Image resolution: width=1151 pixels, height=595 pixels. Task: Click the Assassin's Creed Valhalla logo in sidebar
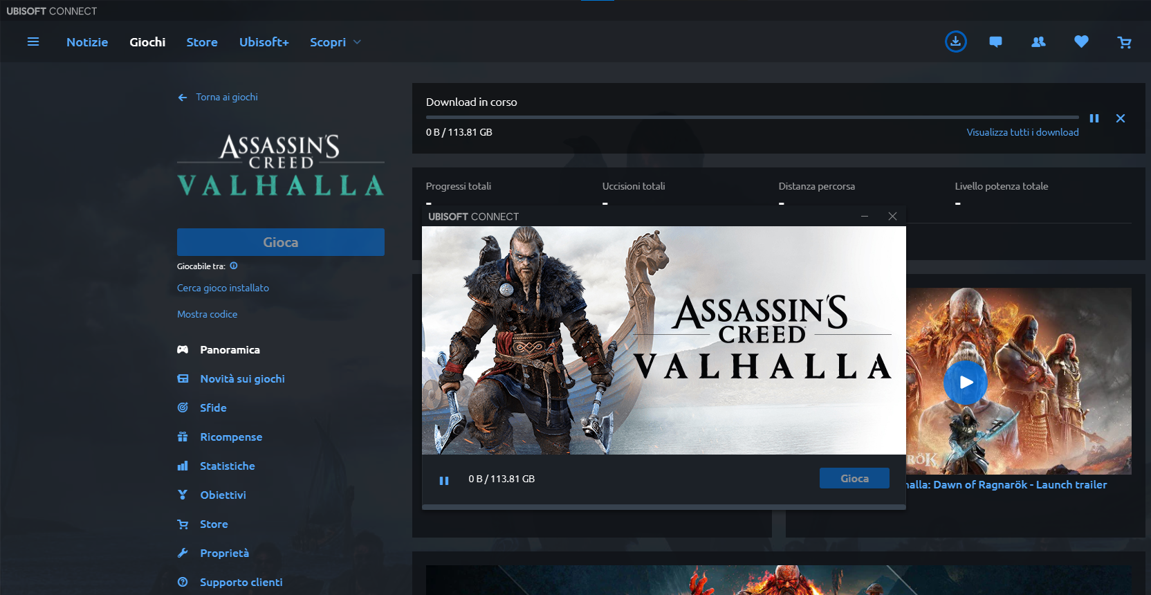[x=281, y=165]
